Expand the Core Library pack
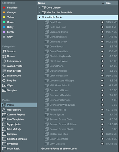Image resolution: width=119 pixels, height=152 pixels. coord(39,7)
